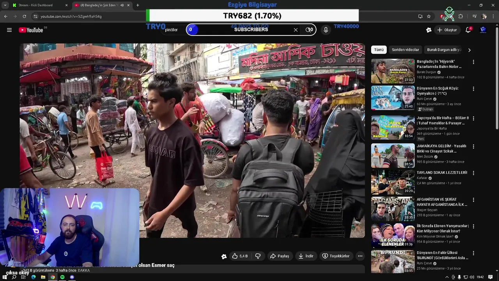Open Oymyakon -71°C video thumbnail
Image resolution: width=499 pixels, height=281 pixels.
point(393,98)
